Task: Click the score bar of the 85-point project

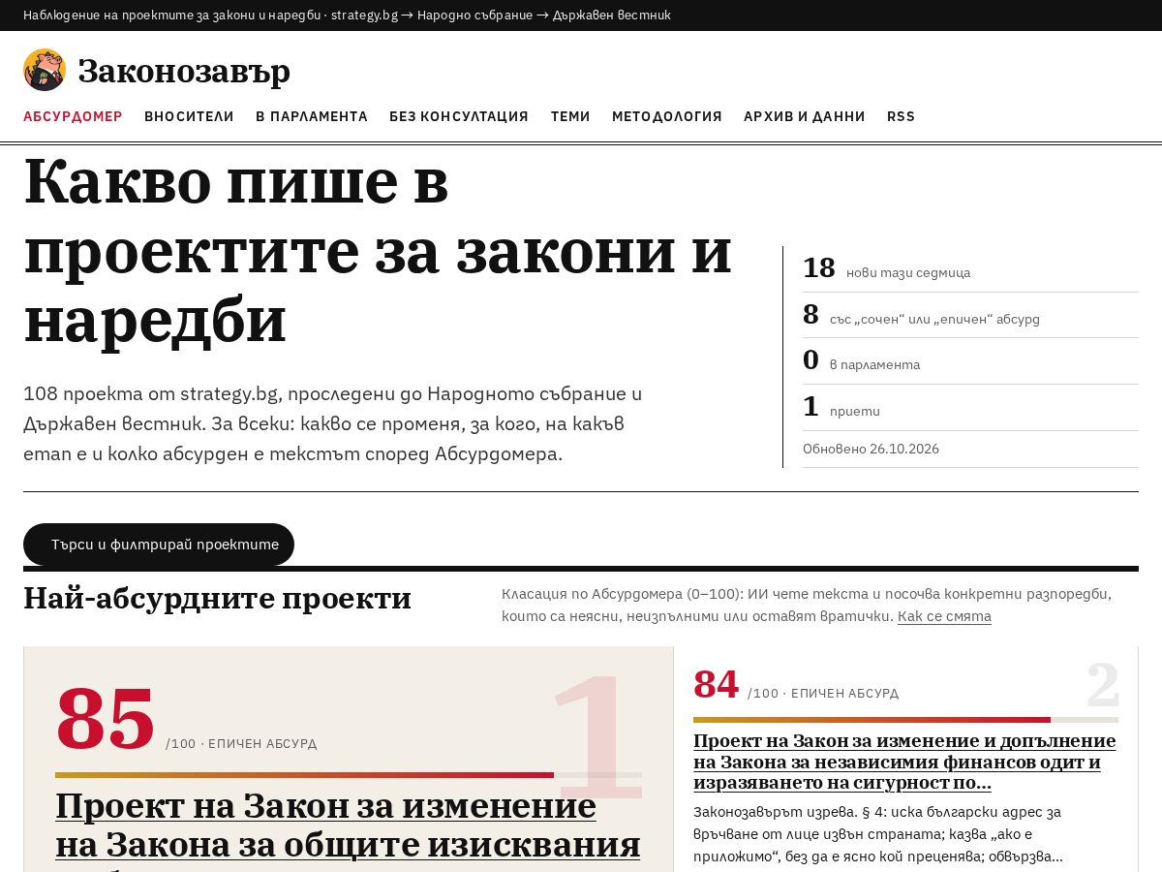Action: coord(349,775)
